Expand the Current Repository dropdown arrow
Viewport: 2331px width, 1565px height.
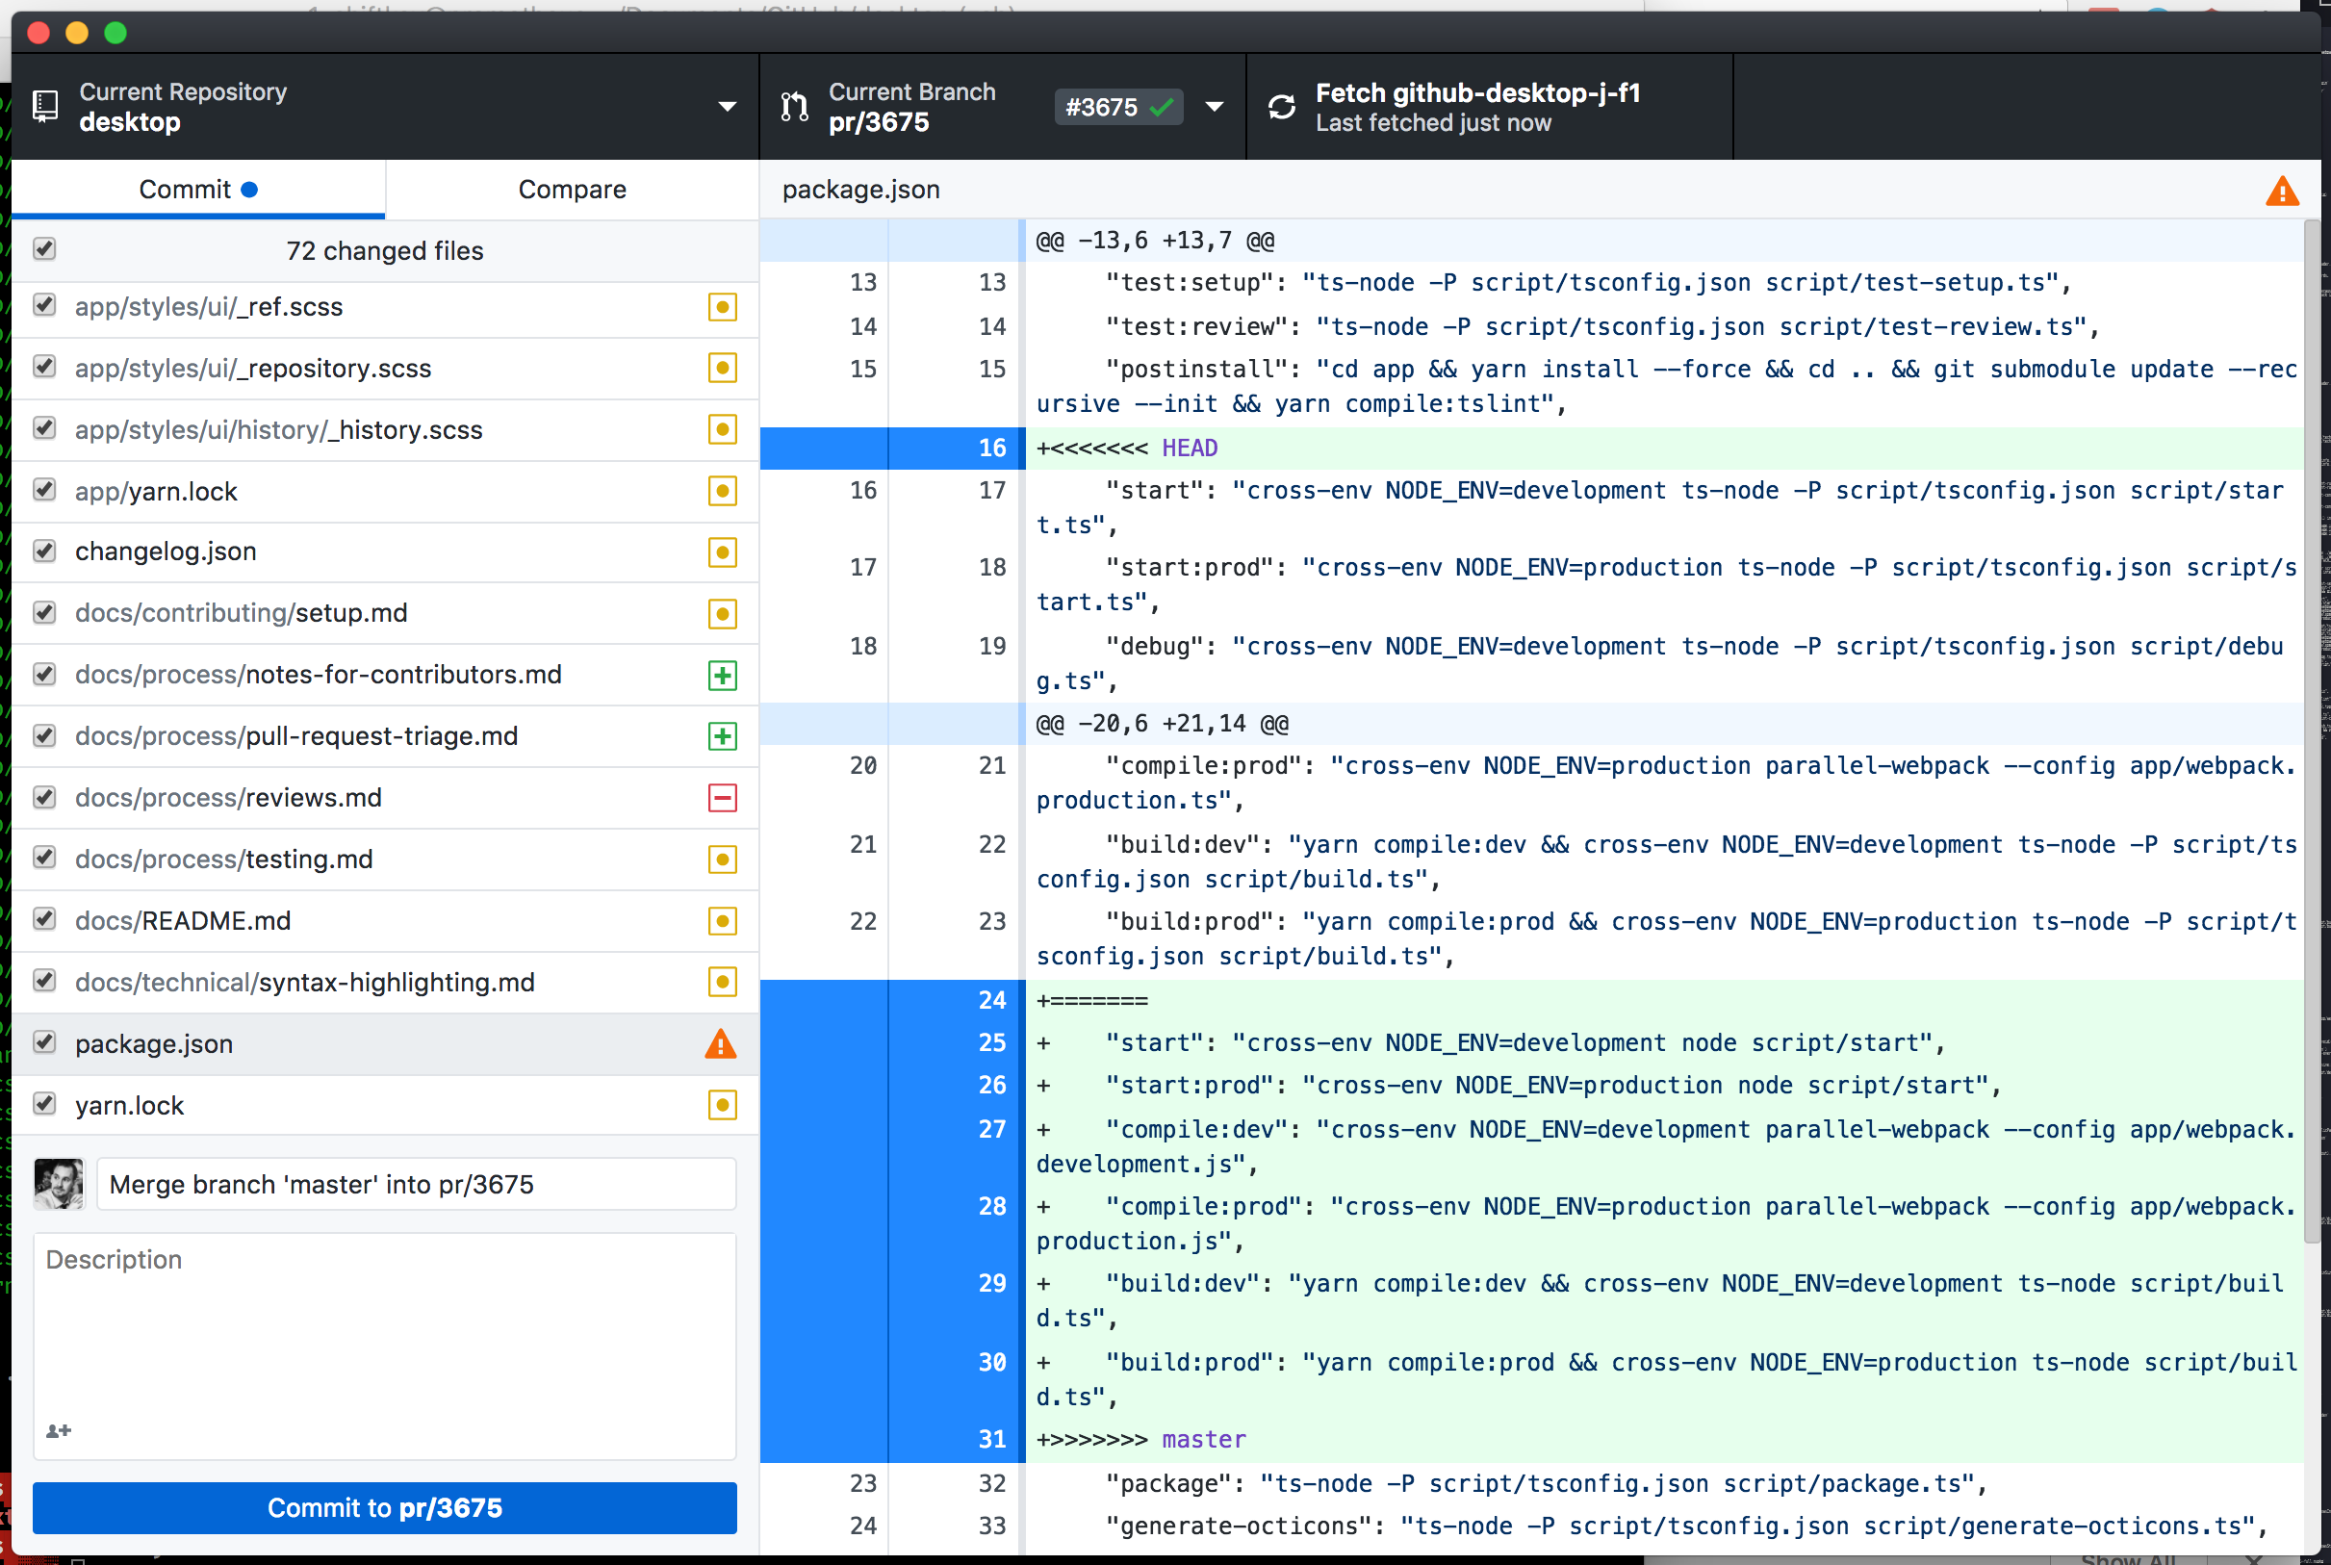coord(728,107)
